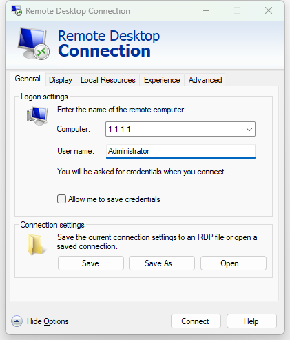Select the General tab
This screenshot has width=290, height=340.
(28, 79)
